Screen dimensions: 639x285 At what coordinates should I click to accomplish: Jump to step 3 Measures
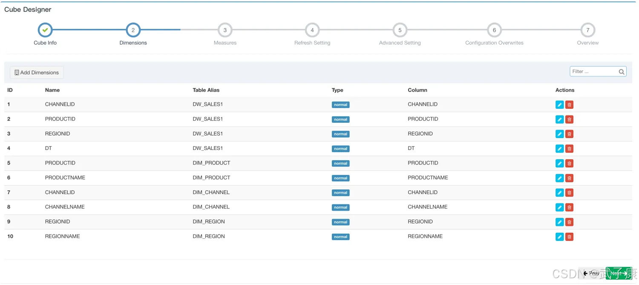coord(225,30)
